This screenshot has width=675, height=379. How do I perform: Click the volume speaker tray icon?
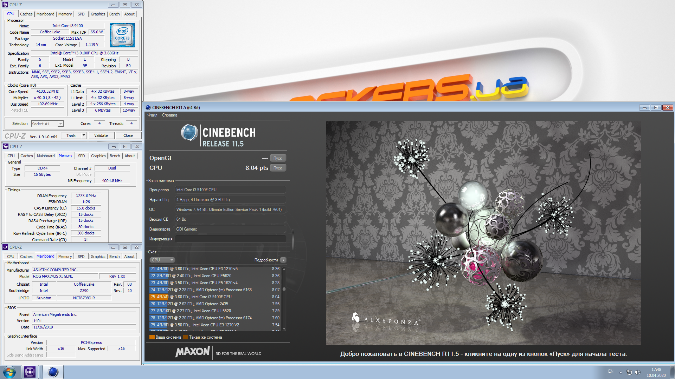point(638,372)
